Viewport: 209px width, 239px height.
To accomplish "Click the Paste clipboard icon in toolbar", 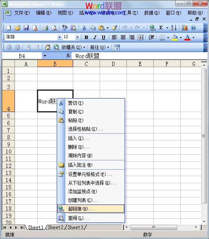I will coord(102,28).
